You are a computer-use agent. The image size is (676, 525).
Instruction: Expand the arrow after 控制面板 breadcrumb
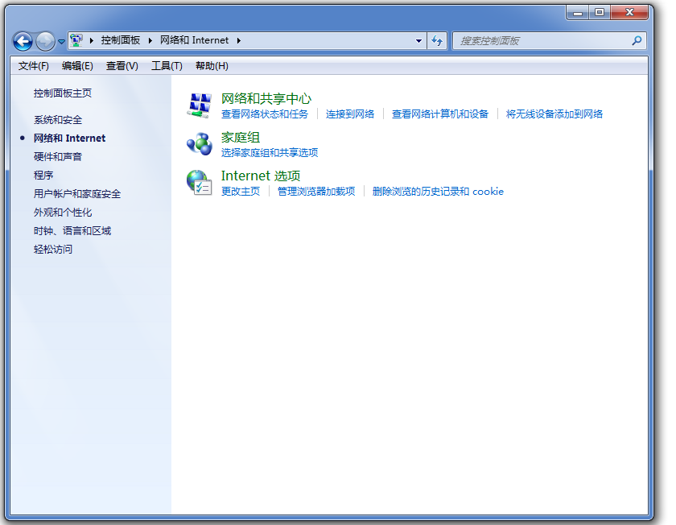(150, 40)
